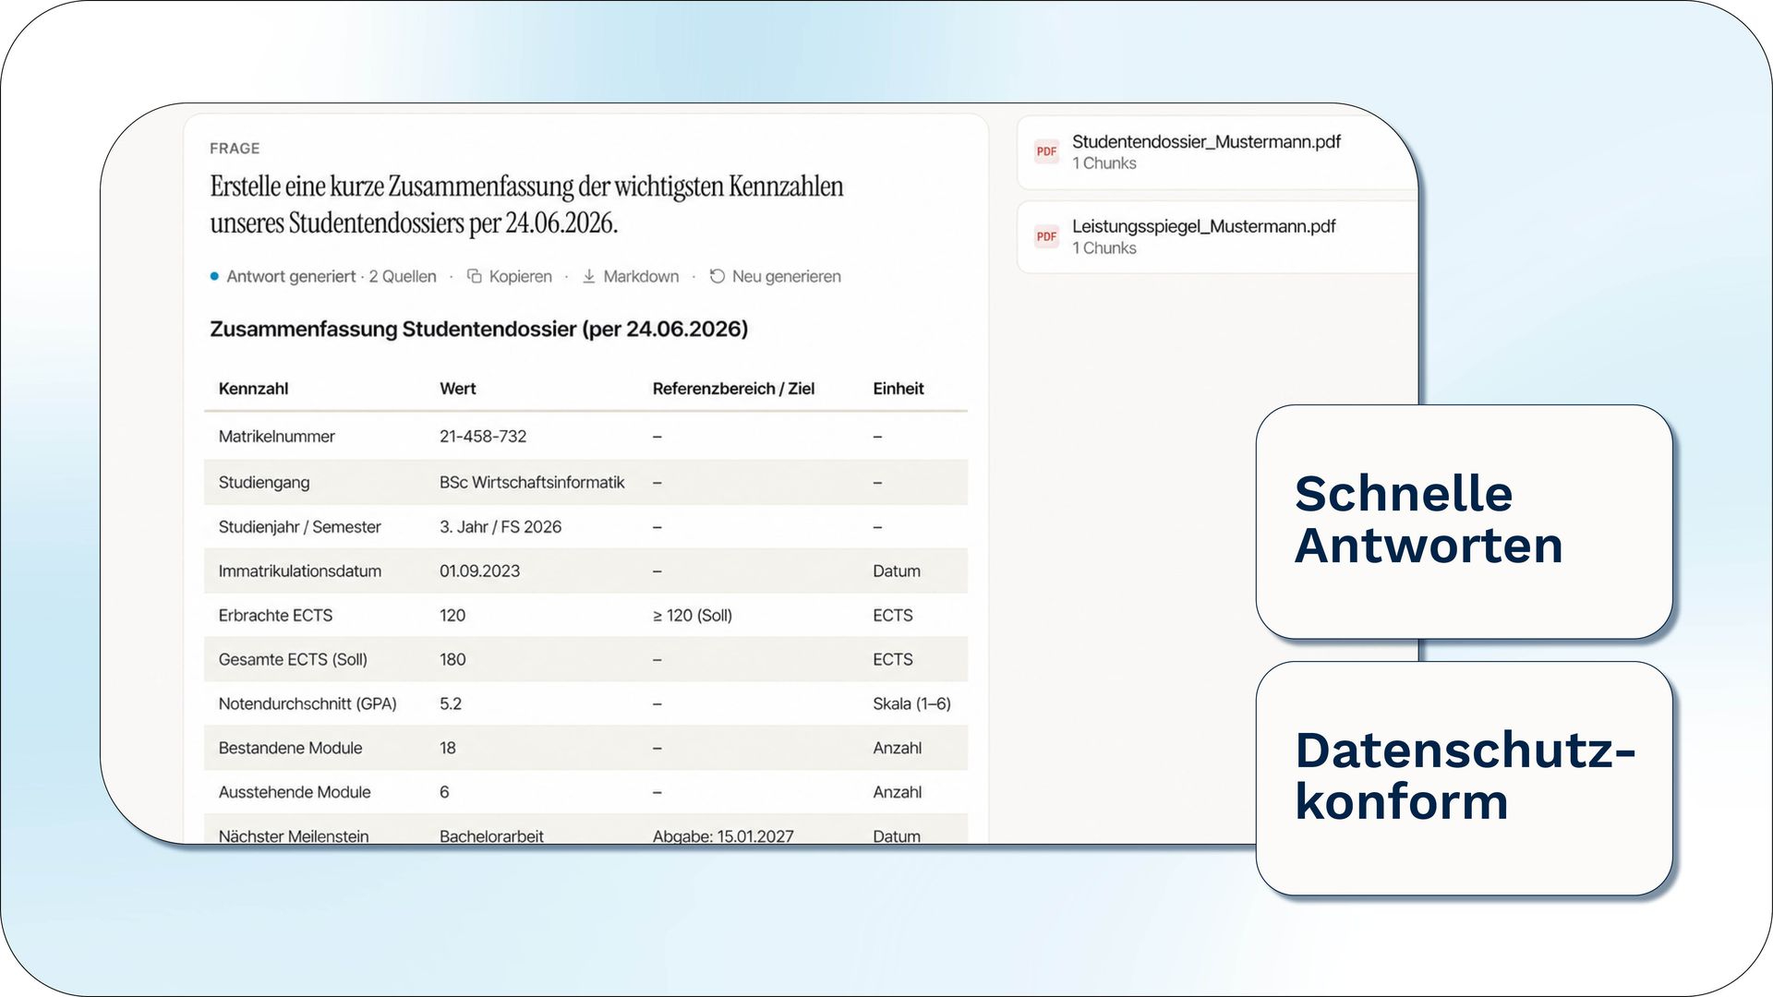1773x997 pixels.
Task: Click the value Bachelorarbeit
Action: 491,836
